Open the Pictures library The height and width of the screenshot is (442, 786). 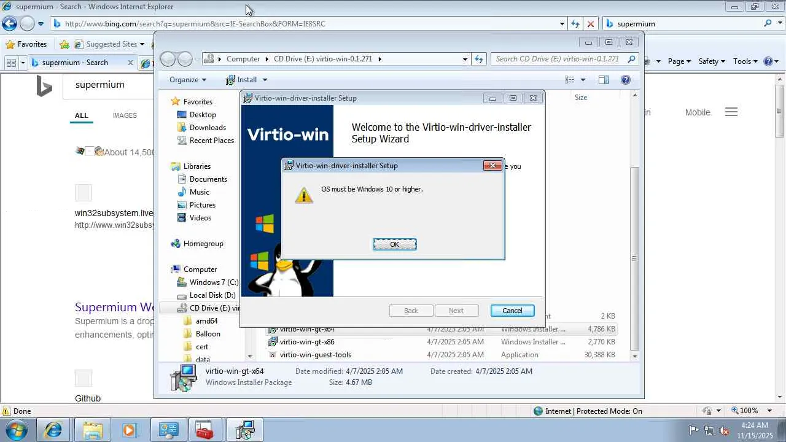[203, 205]
